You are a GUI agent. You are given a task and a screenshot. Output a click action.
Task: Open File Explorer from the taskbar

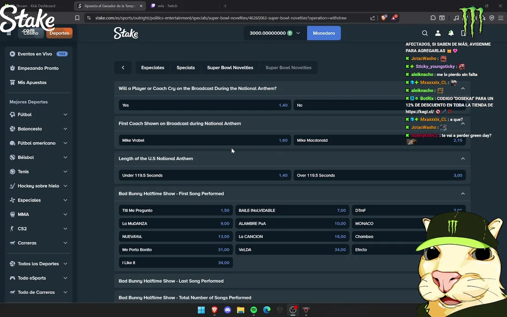tap(240, 310)
